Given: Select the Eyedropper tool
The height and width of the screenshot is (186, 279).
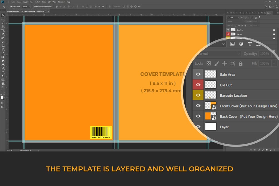Looking at the screenshot, I should [3, 34].
